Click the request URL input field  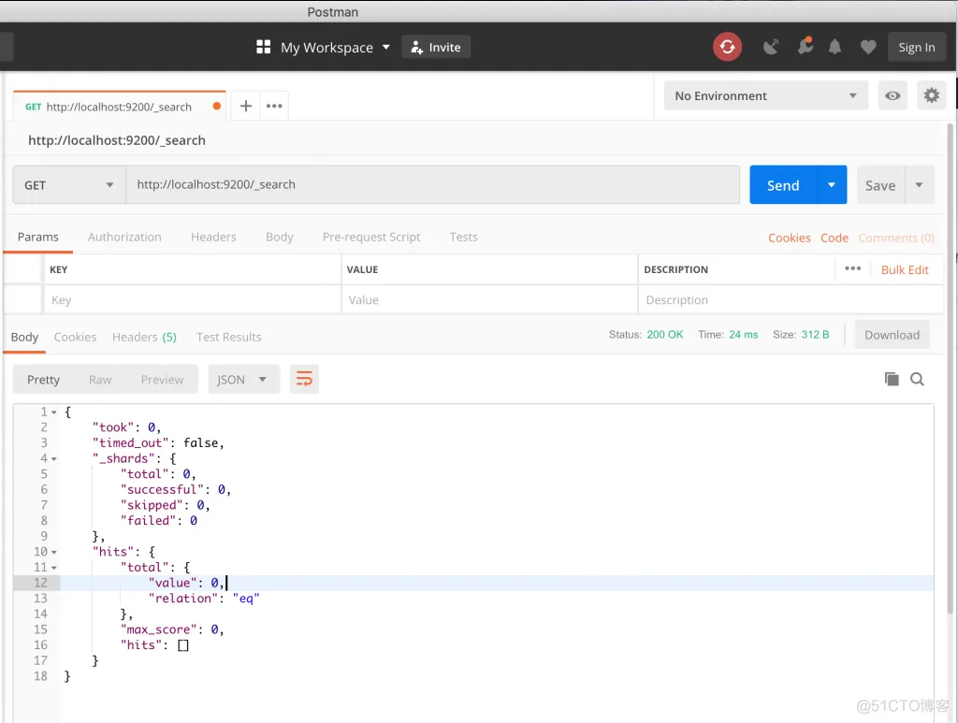[x=432, y=185]
